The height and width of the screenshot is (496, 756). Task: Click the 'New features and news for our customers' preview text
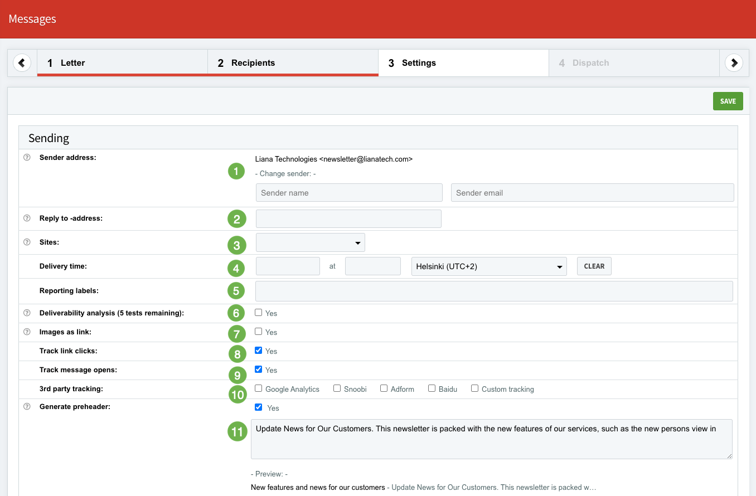tap(318, 487)
